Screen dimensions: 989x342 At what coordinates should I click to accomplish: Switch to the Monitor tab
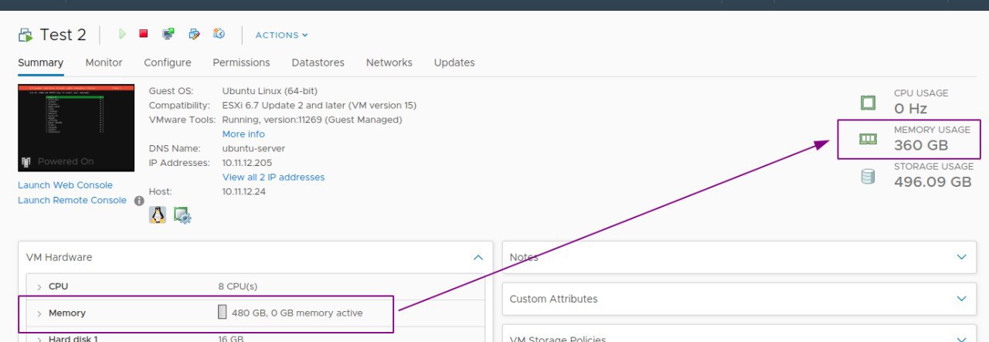pos(104,63)
